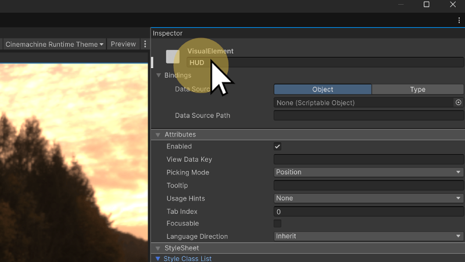Viewport: 465px width, 262px height.
Task: Collapse the Attributes section
Action: (x=158, y=134)
